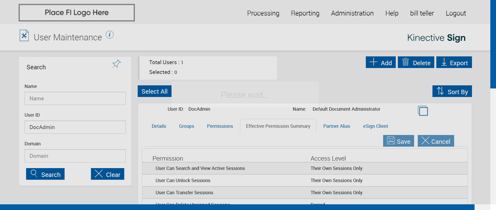The image size is (496, 210).
Task: Switch to the eSign Client tab
Action: pyautogui.click(x=375, y=126)
